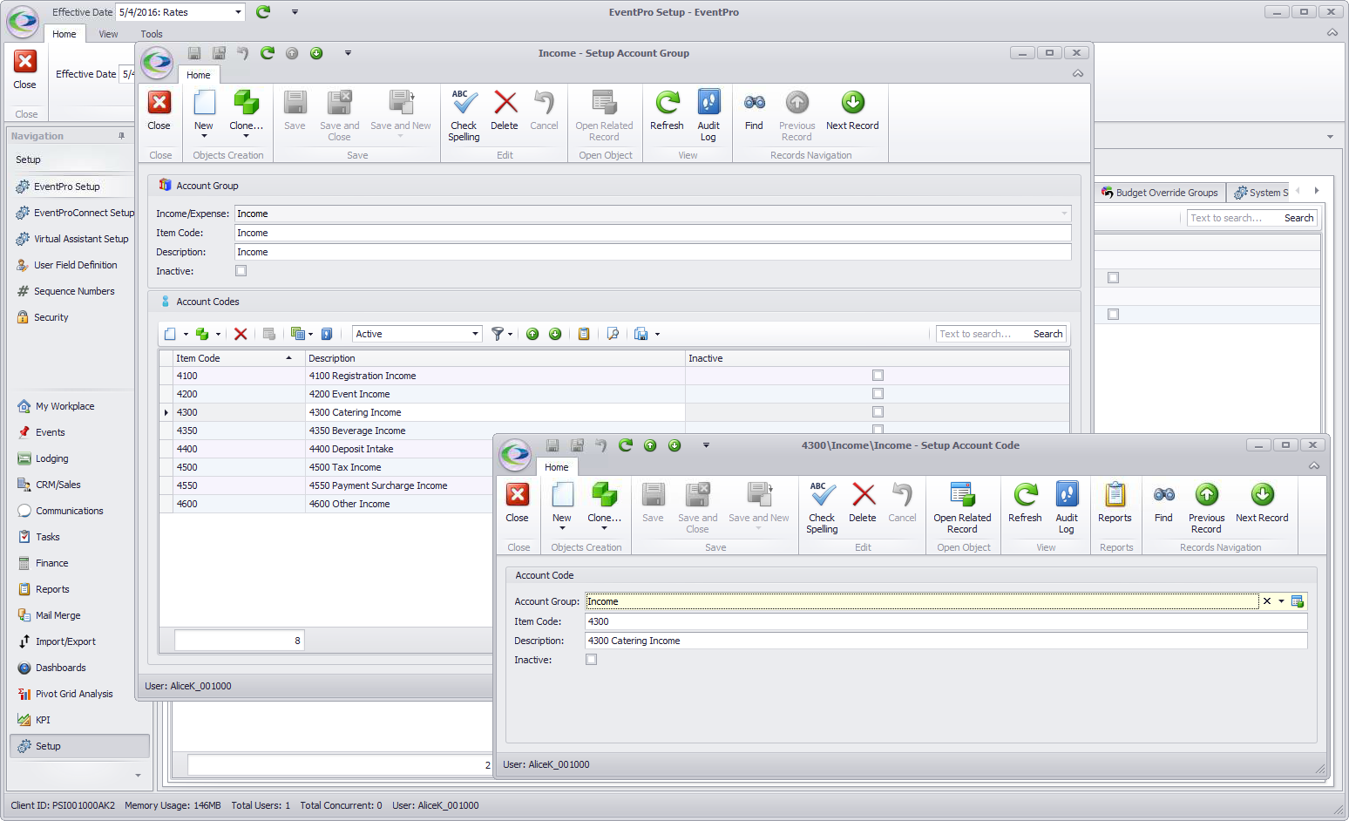
Task: Click green up arrow in Account Codes toolbar
Action: coord(532,334)
